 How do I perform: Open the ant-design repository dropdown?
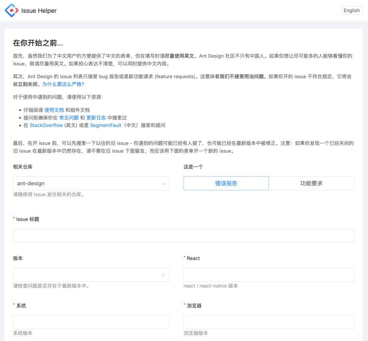tap(85, 183)
